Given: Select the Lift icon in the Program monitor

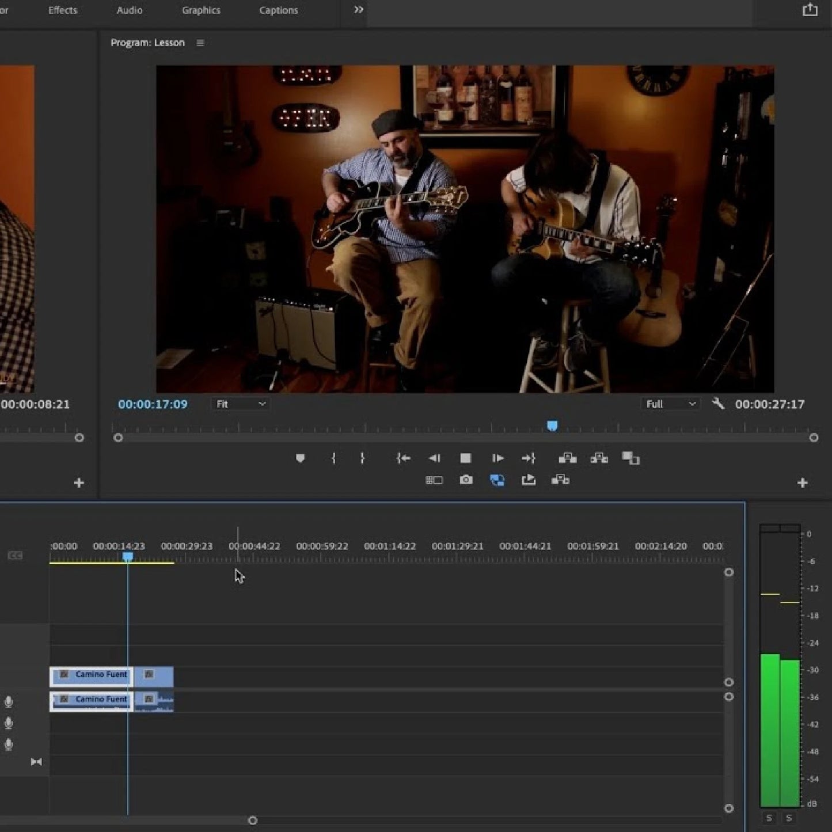Looking at the screenshot, I should 568,458.
